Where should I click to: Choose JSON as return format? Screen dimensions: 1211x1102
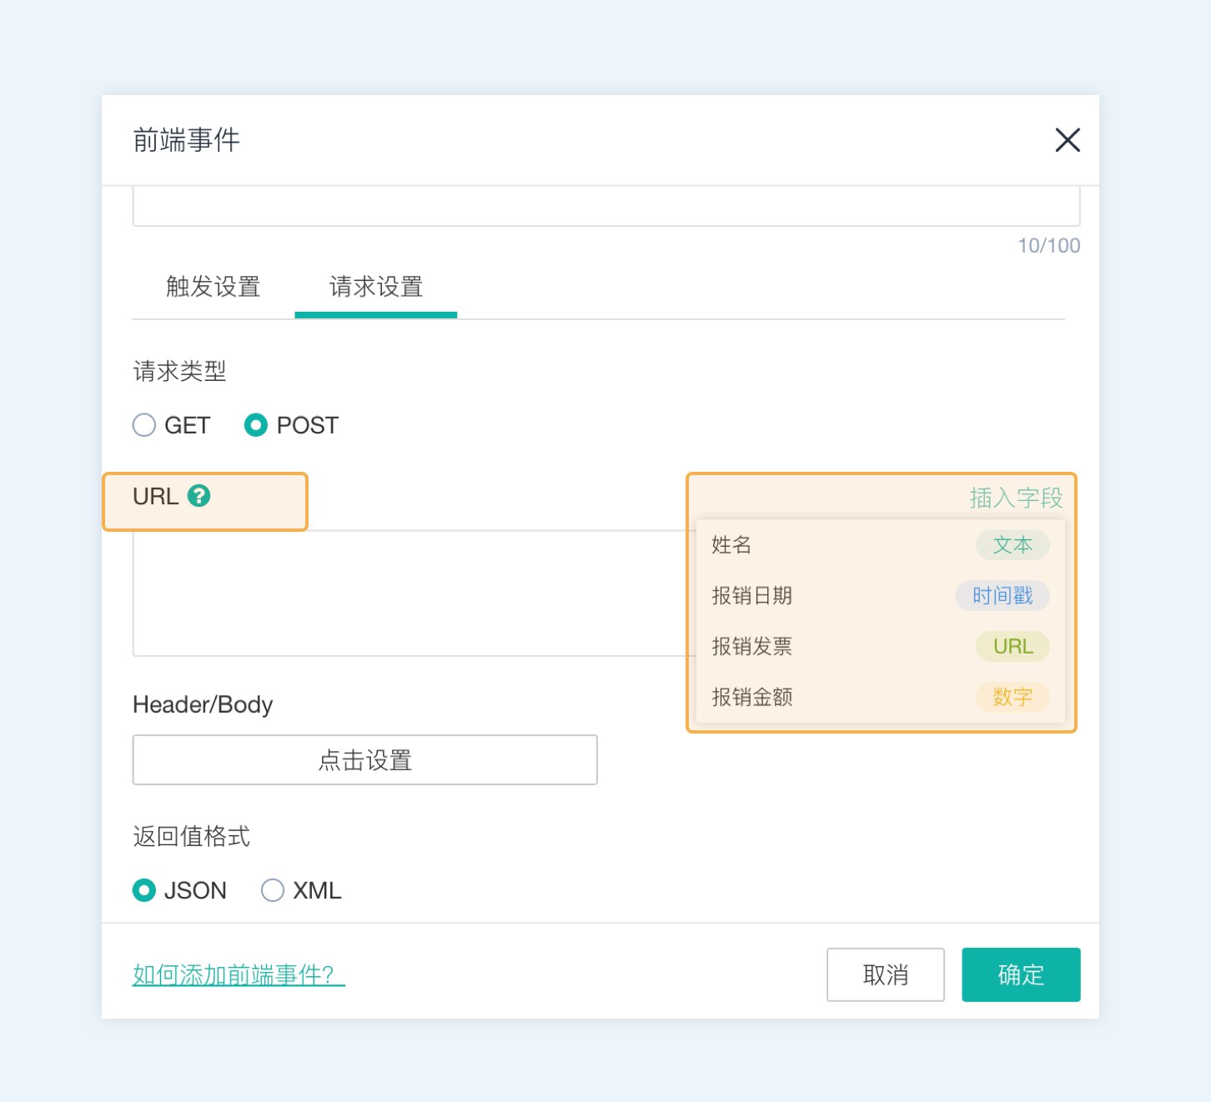point(144,890)
